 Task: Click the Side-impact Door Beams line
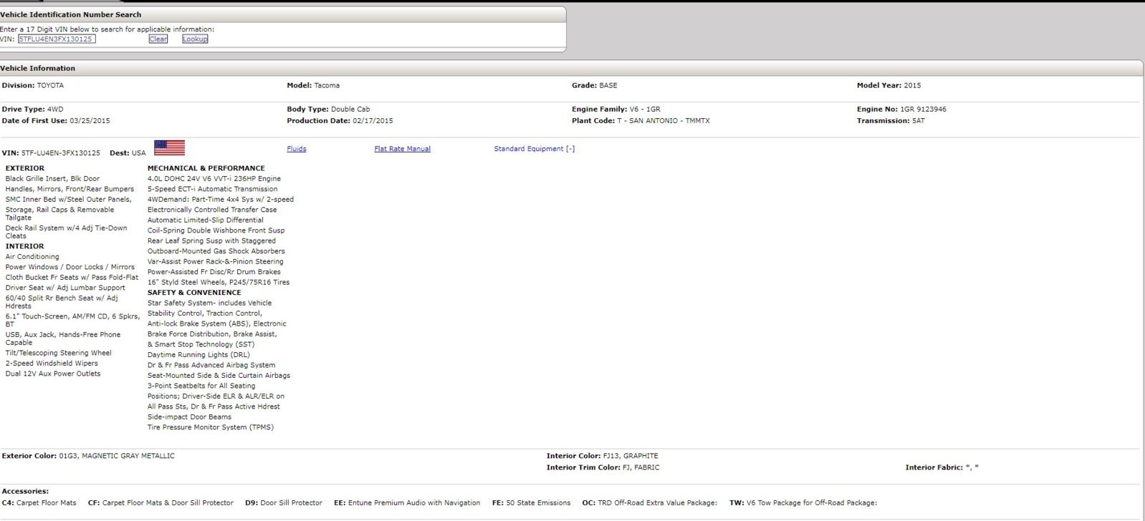(x=190, y=417)
